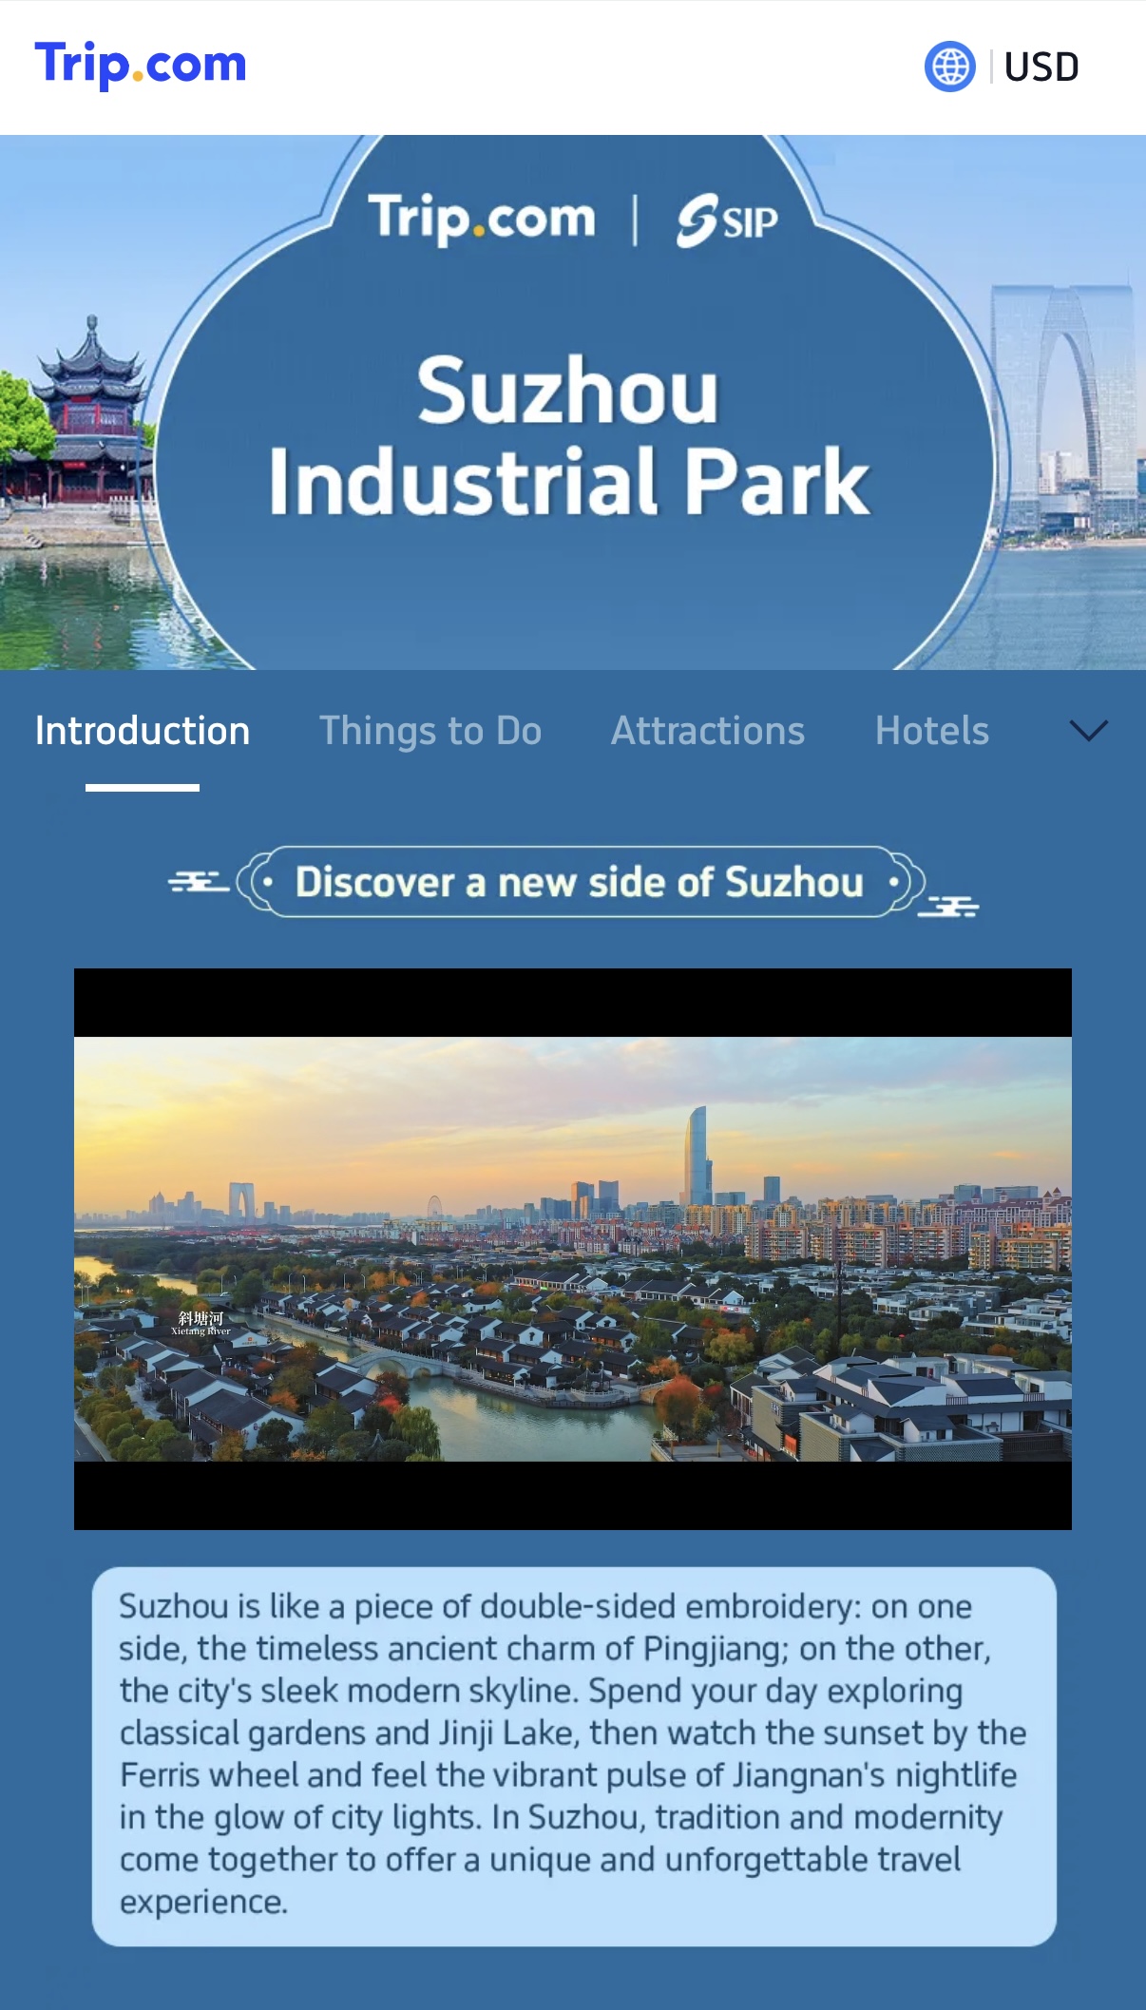Tap the Suzhou Industrial Park banner title

[x=568, y=435]
